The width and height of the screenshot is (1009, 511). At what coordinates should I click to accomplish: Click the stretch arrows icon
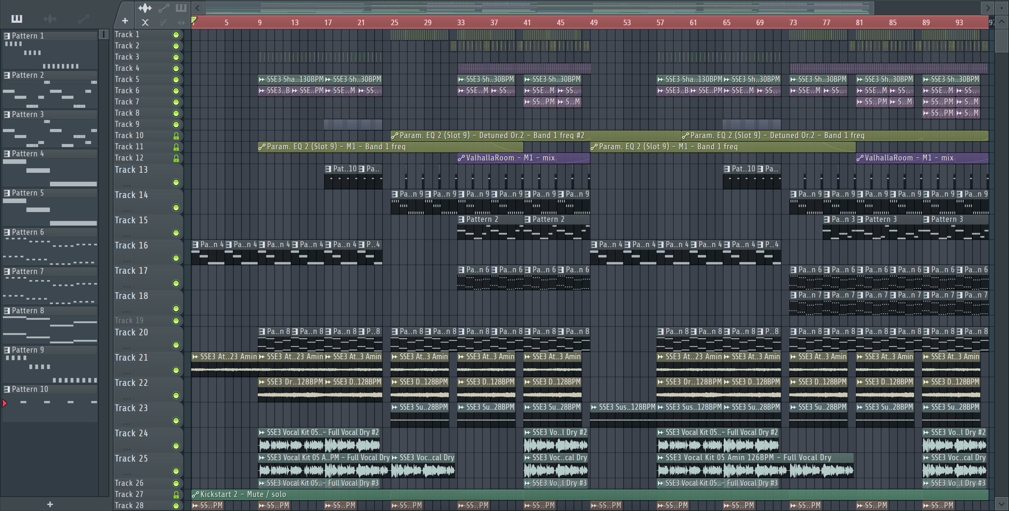[x=181, y=22]
